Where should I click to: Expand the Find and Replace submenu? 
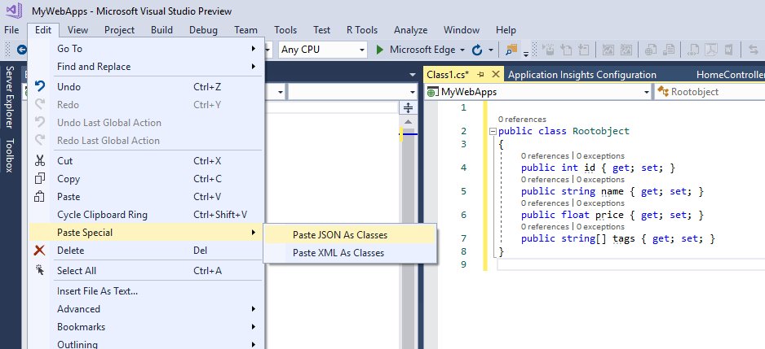coord(146,67)
